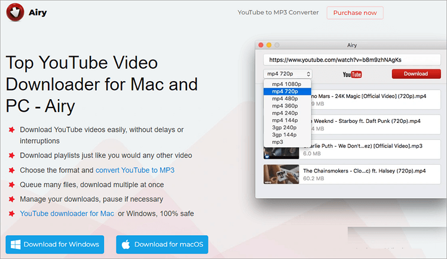Open YouTube to MP3 Converter link
This screenshot has height=259, width=447.
tap(278, 13)
